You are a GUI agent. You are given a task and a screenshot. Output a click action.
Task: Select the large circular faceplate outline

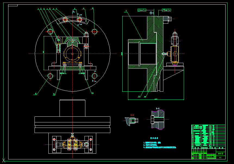click(73, 54)
